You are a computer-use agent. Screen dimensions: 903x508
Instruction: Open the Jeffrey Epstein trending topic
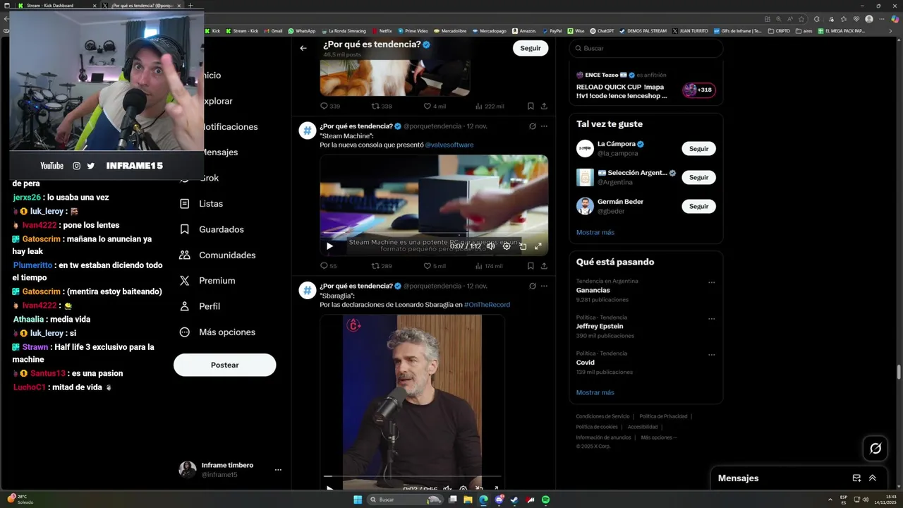click(x=600, y=327)
